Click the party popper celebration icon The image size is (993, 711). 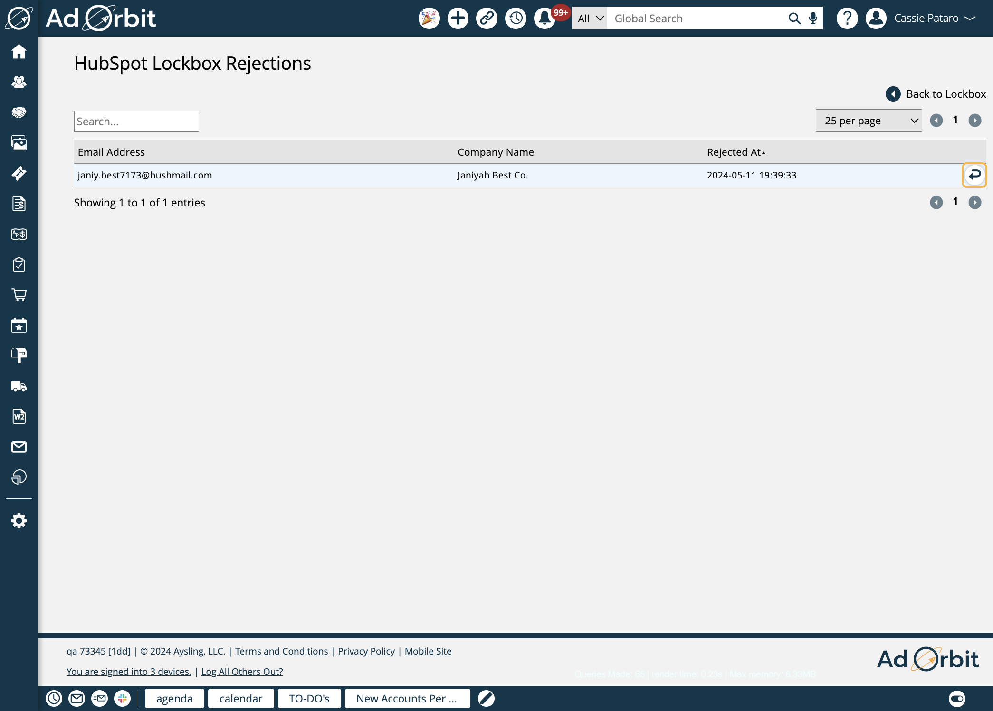click(x=429, y=19)
